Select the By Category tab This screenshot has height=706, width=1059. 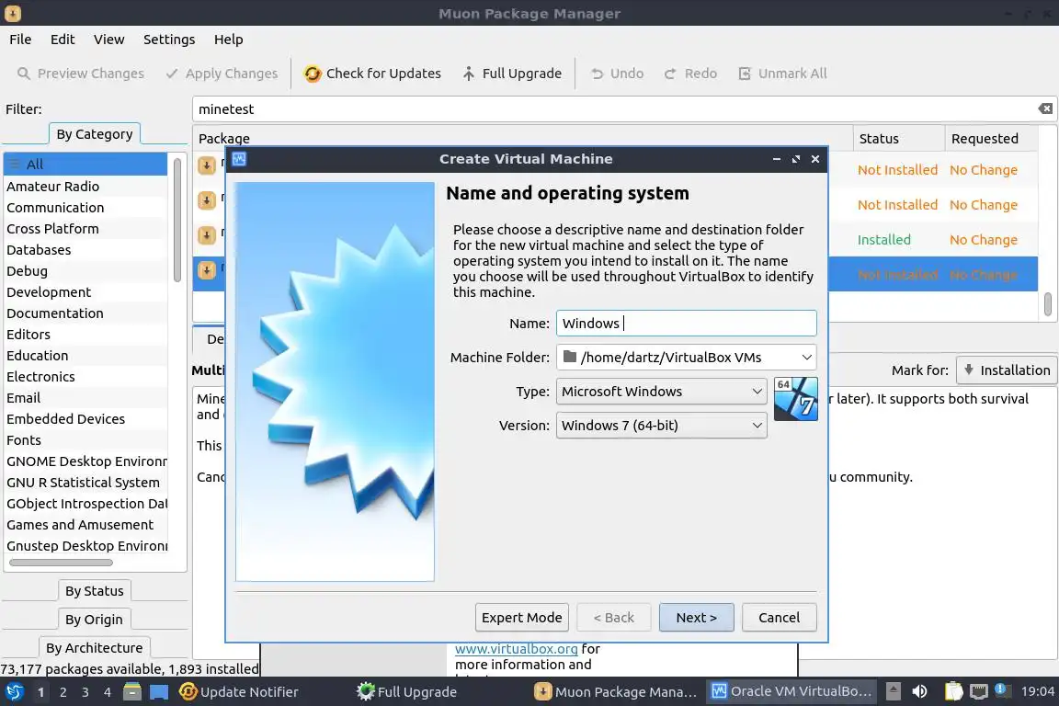click(95, 134)
